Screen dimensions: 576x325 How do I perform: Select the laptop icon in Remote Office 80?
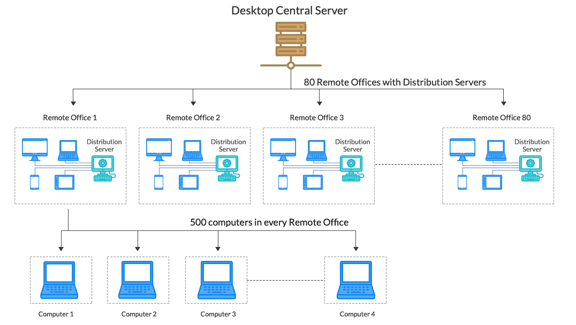[496, 150]
